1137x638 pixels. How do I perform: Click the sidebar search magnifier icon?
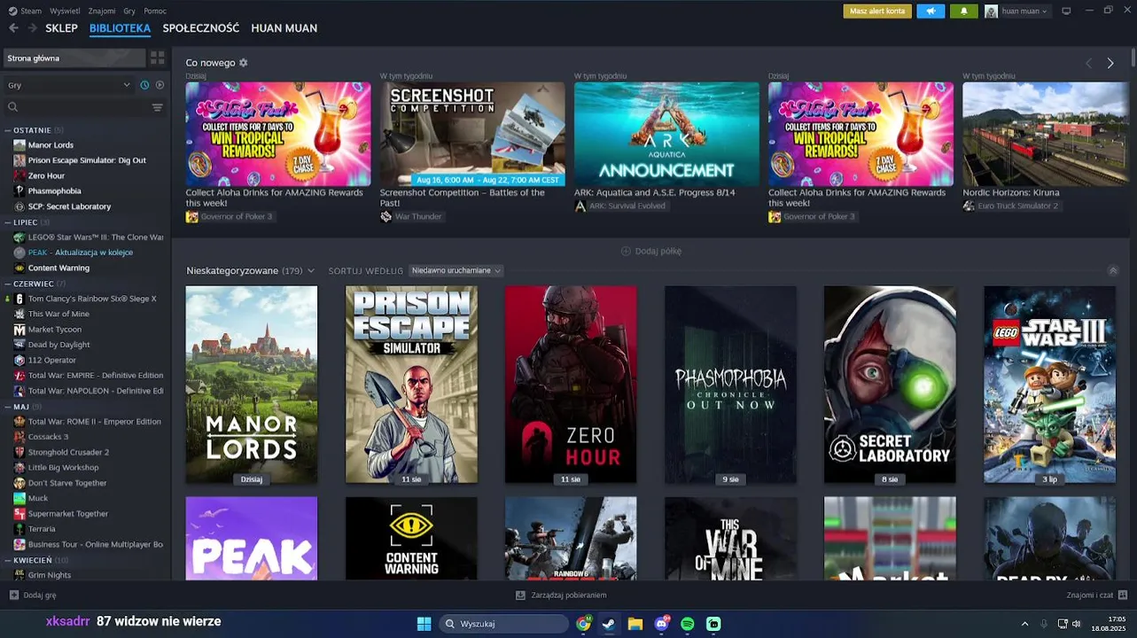[x=13, y=107]
